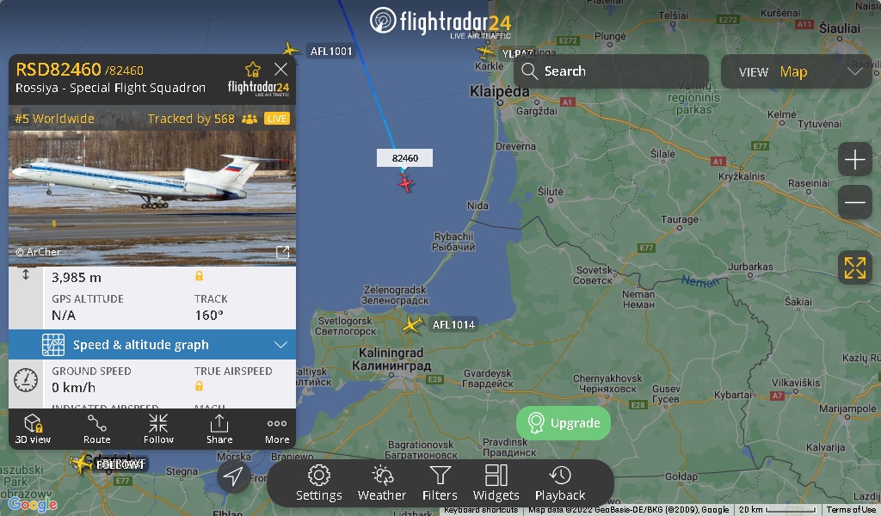
Task: Open the Widgets menu
Action: (496, 482)
